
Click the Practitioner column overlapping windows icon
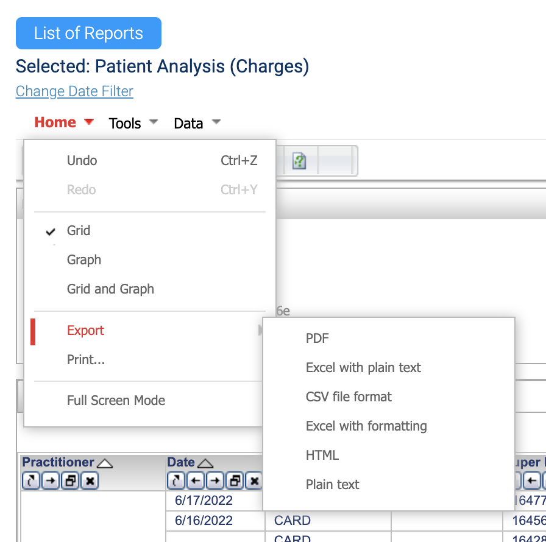pyautogui.click(x=70, y=480)
